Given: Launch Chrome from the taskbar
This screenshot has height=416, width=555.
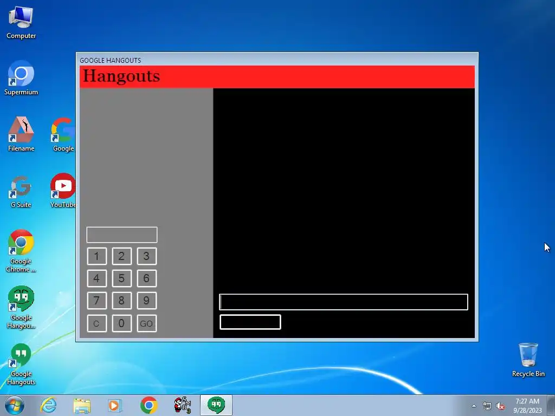Looking at the screenshot, I should pos(149,405).
